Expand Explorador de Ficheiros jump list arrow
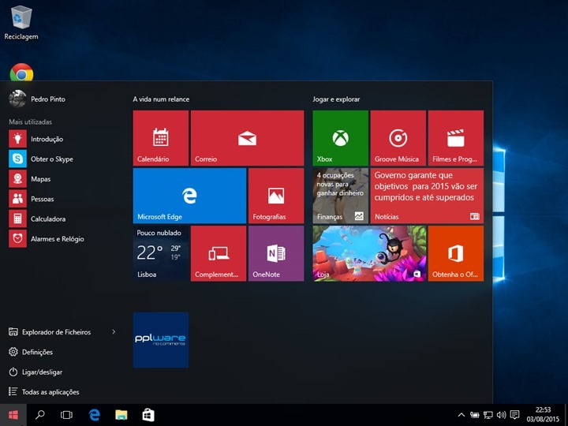 click(x=114, y=332)
